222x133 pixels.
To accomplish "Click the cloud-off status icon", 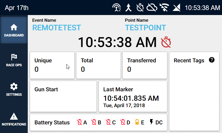I will (152, 8).
